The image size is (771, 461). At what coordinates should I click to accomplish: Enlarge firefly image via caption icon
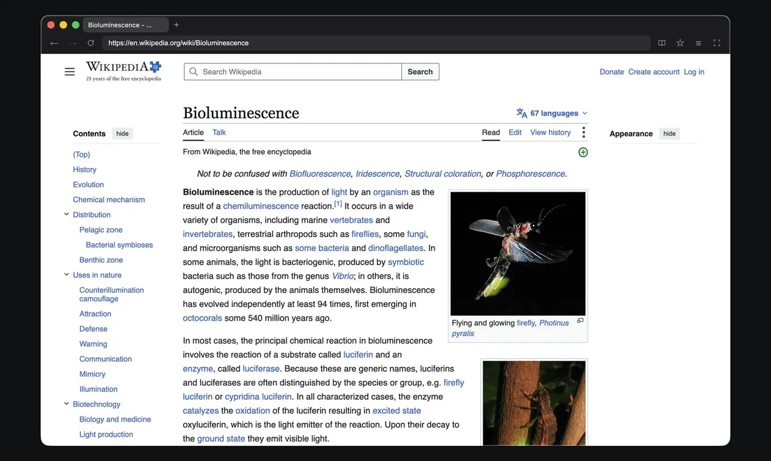tap(580, 321)
